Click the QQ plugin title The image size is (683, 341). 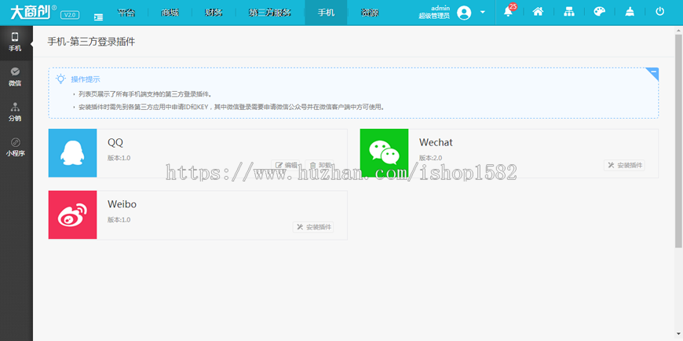coord(115,142)
